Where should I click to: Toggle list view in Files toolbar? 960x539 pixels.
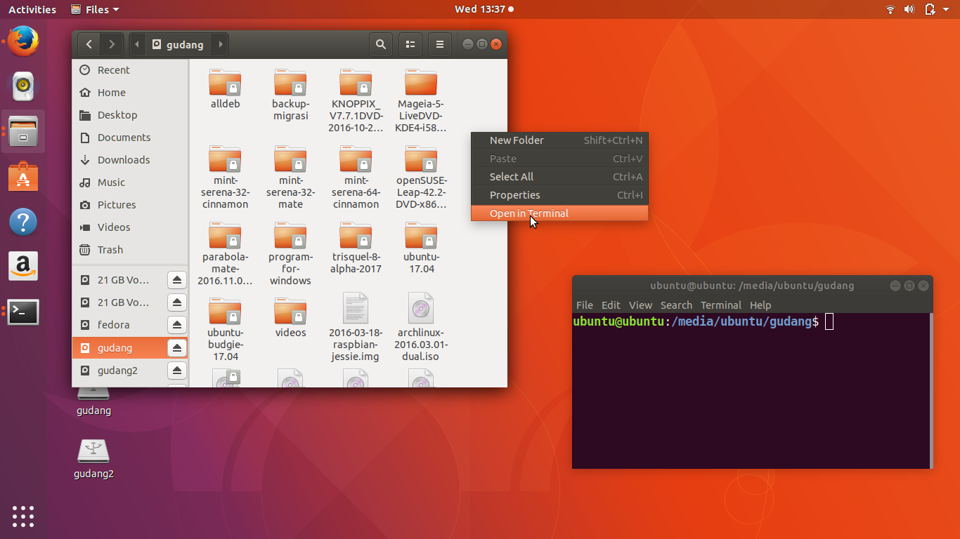coord(410,44)
